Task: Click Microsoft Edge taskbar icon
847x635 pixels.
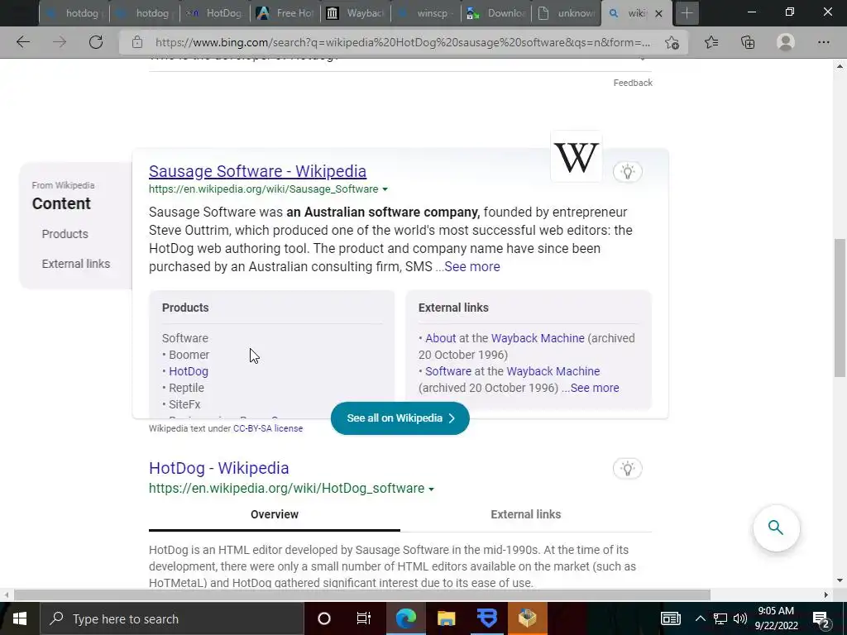Action: click(x=405, y=618)
